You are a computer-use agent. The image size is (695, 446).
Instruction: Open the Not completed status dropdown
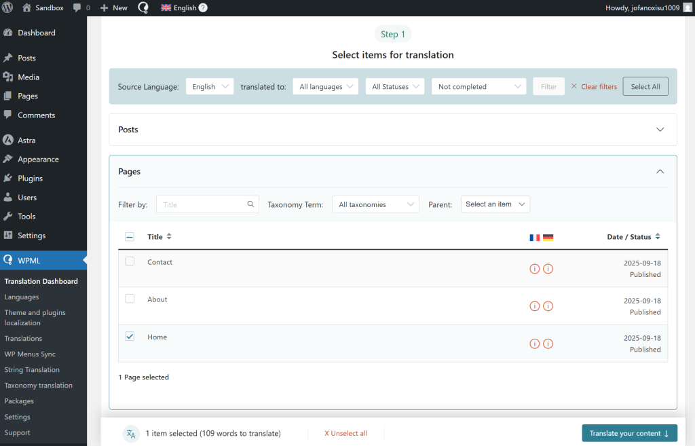[x=478, y=86]
